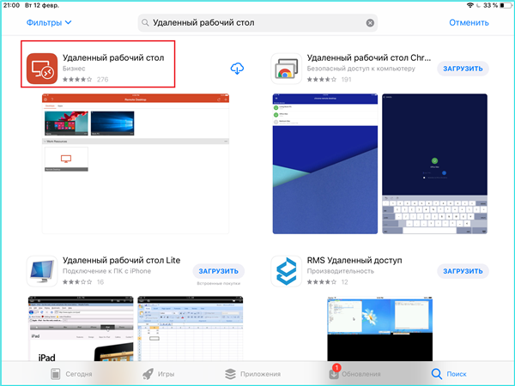Image resolution: width=515 pixels, height=386 pixels.
Task: Open the RMS Удаленный доступ app icon
Action: tap(287, 271)
